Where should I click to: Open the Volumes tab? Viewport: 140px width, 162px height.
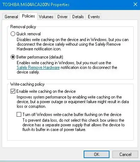click(x=46, y=17)
